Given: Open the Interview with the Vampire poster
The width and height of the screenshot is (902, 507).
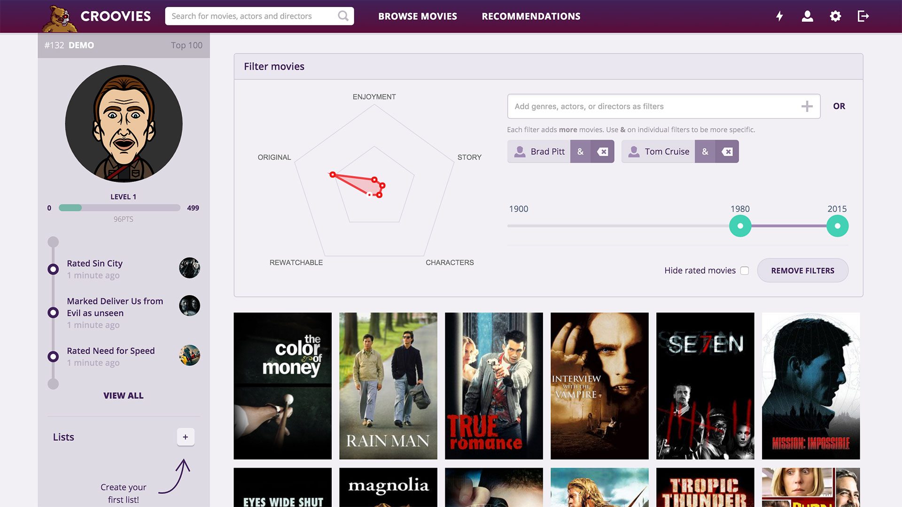Looking at the screenshot, I should click(x=599, y=386).
